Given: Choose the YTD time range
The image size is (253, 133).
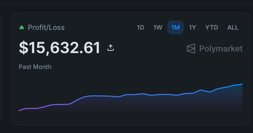Looking at the screenshot, I should click(212, 27).
